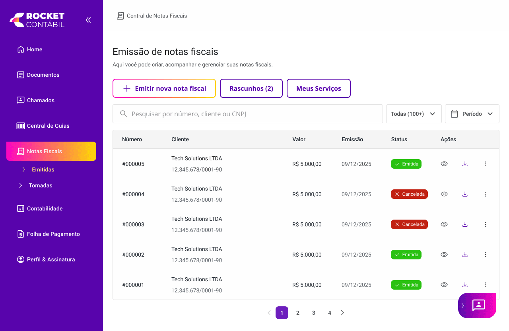Preview invoice #000002 with eye icon
Viewport: 509px width, 331px height.
444,255
